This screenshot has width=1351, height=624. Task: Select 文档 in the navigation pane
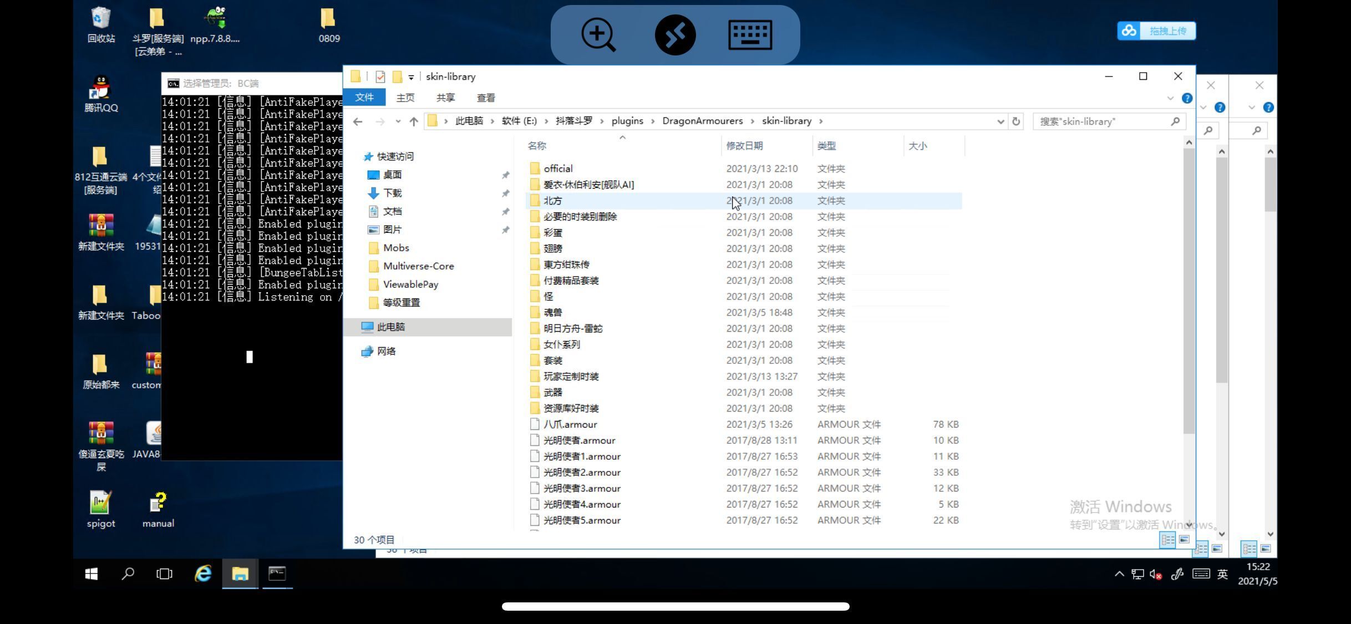(392, 211)
